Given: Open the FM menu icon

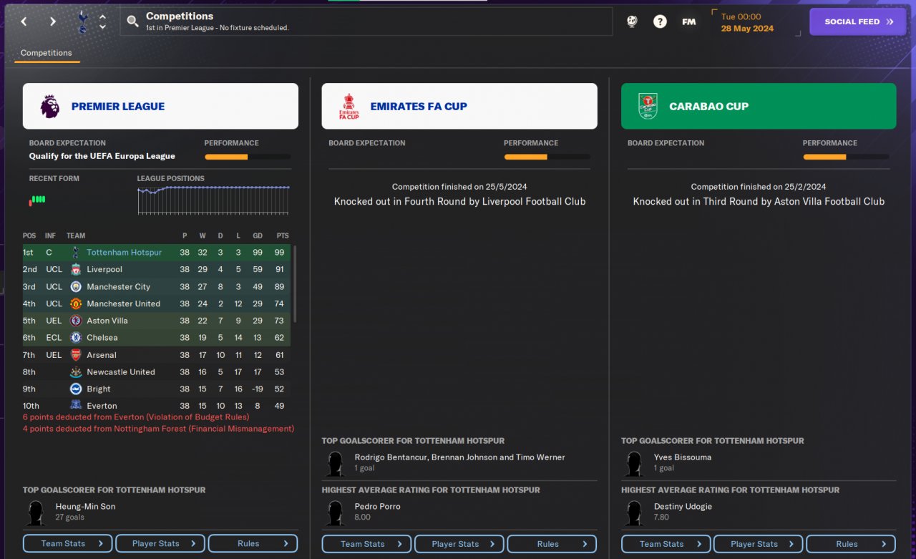Looking at the screenshot, I should click(x=688, y=21).
